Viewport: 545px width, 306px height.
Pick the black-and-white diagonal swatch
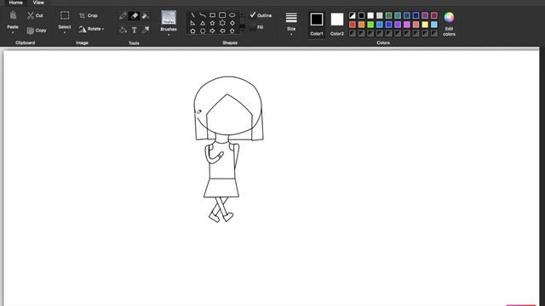point(353,15)
